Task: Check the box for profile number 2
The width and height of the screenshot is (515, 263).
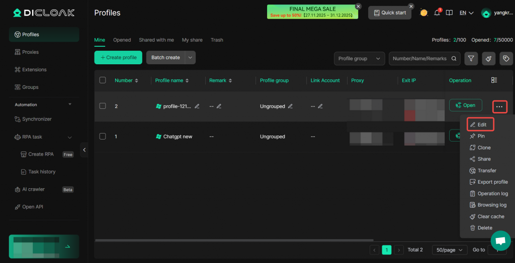Action: [x=103, y=106]
